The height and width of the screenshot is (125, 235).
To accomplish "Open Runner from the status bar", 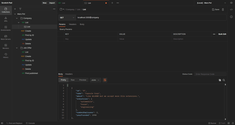I will coord(212,123).
